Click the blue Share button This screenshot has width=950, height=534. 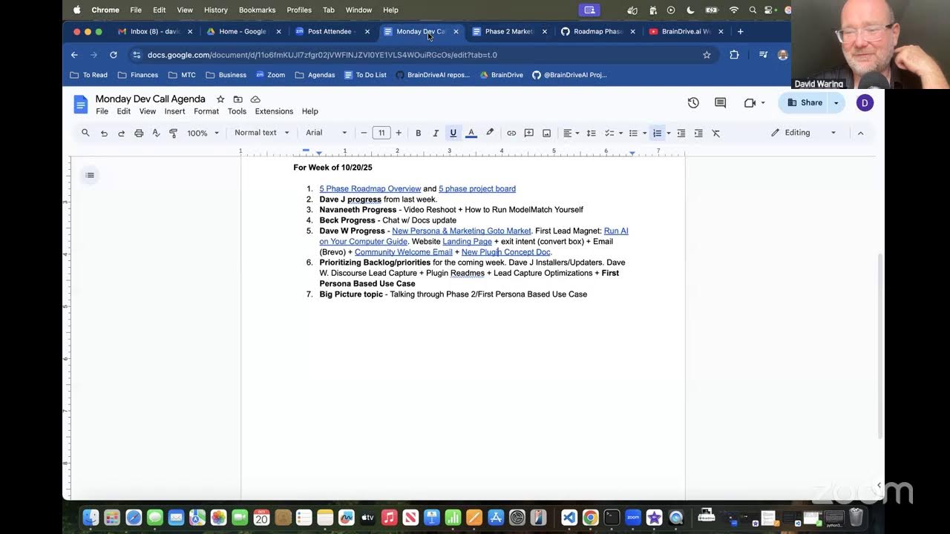(805, 103)
